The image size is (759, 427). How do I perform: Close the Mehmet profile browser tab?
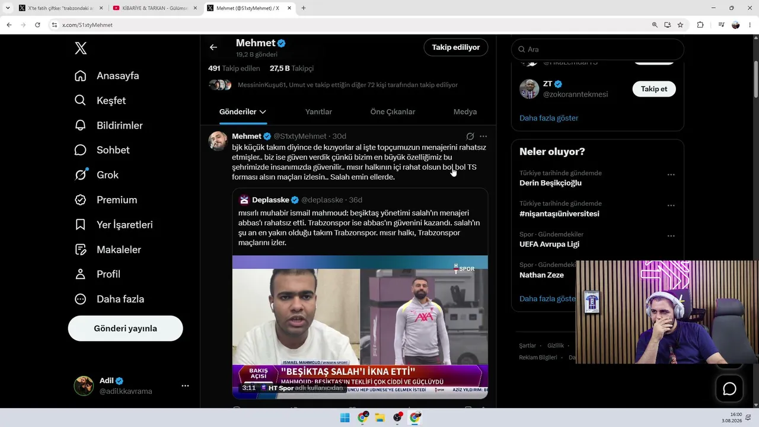(x=289, y=8)
